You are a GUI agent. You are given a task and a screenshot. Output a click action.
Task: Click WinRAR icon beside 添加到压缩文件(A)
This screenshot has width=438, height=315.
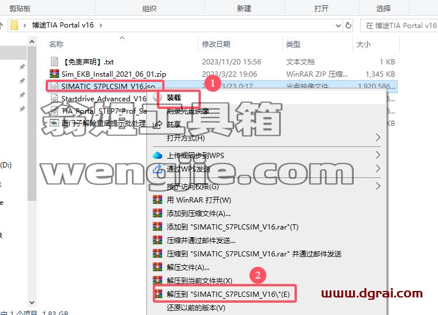tap(158, 213)
